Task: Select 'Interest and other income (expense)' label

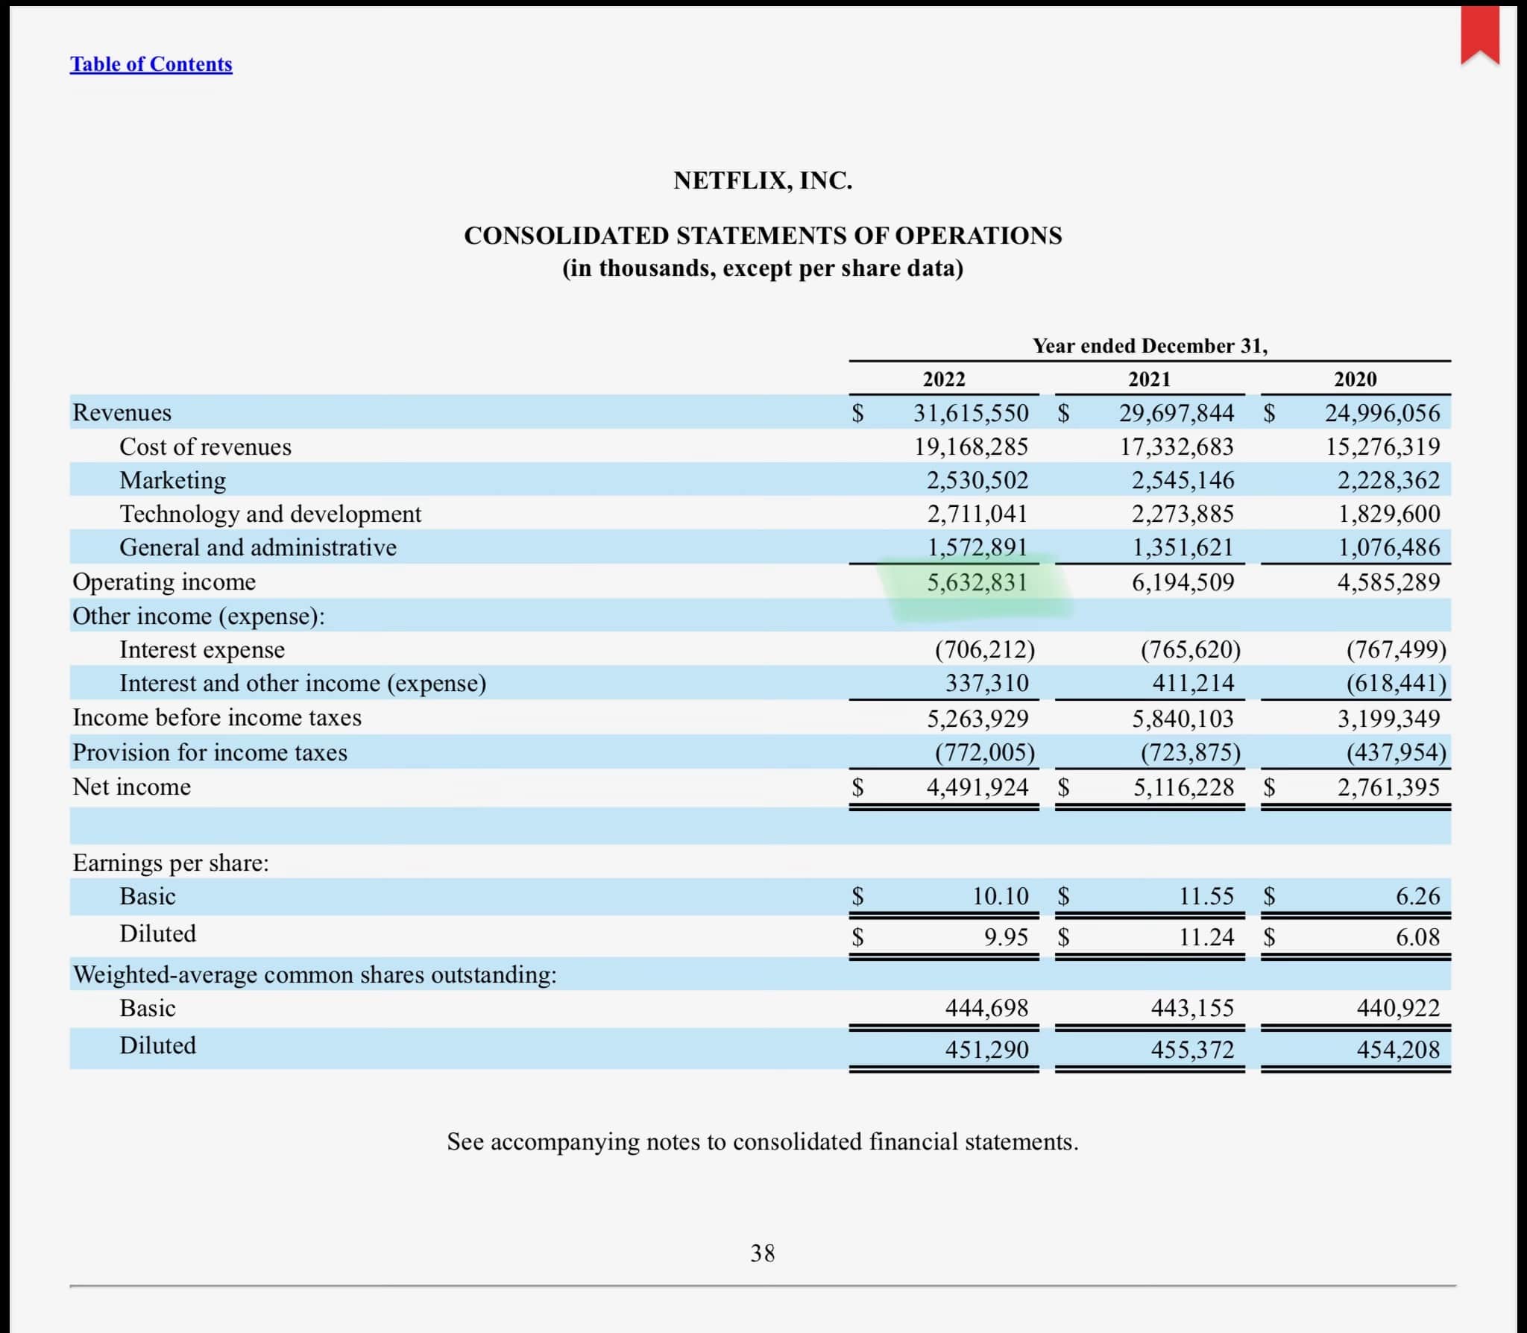Action: pyautogui.click(x=303, y=684)
